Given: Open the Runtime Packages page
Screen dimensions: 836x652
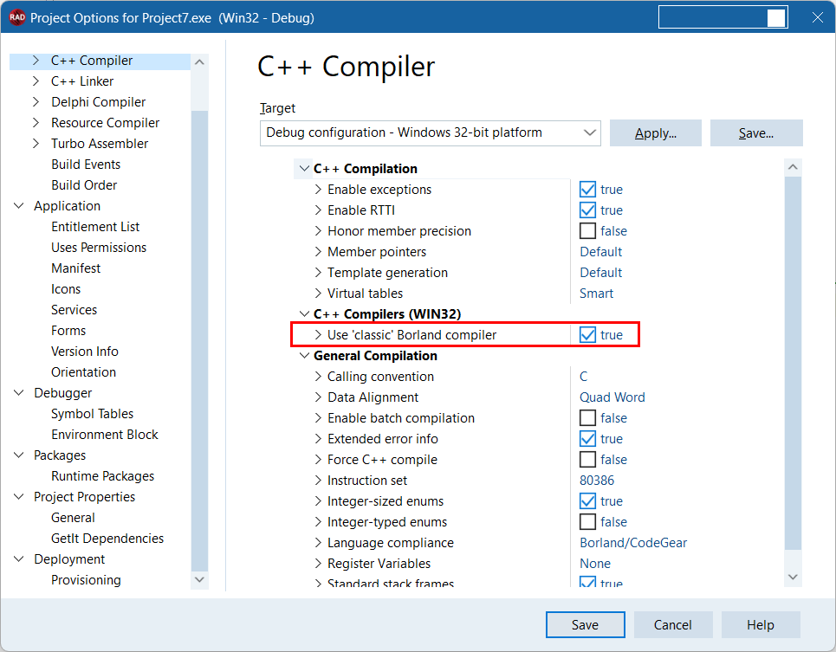Looking at the screenshot, I should point(102,476).
